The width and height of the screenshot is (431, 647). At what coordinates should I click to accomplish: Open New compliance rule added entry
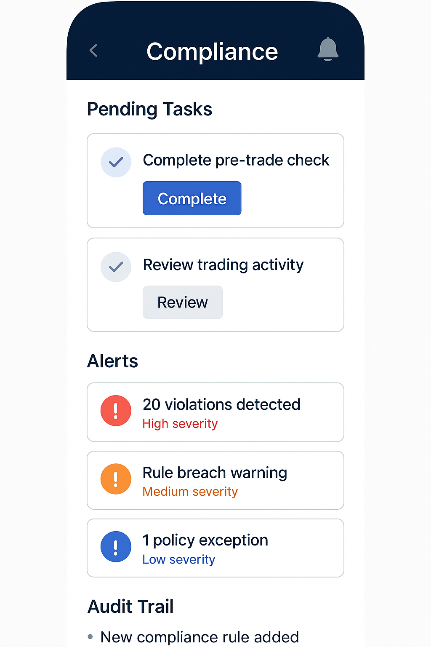coord(200,637)
